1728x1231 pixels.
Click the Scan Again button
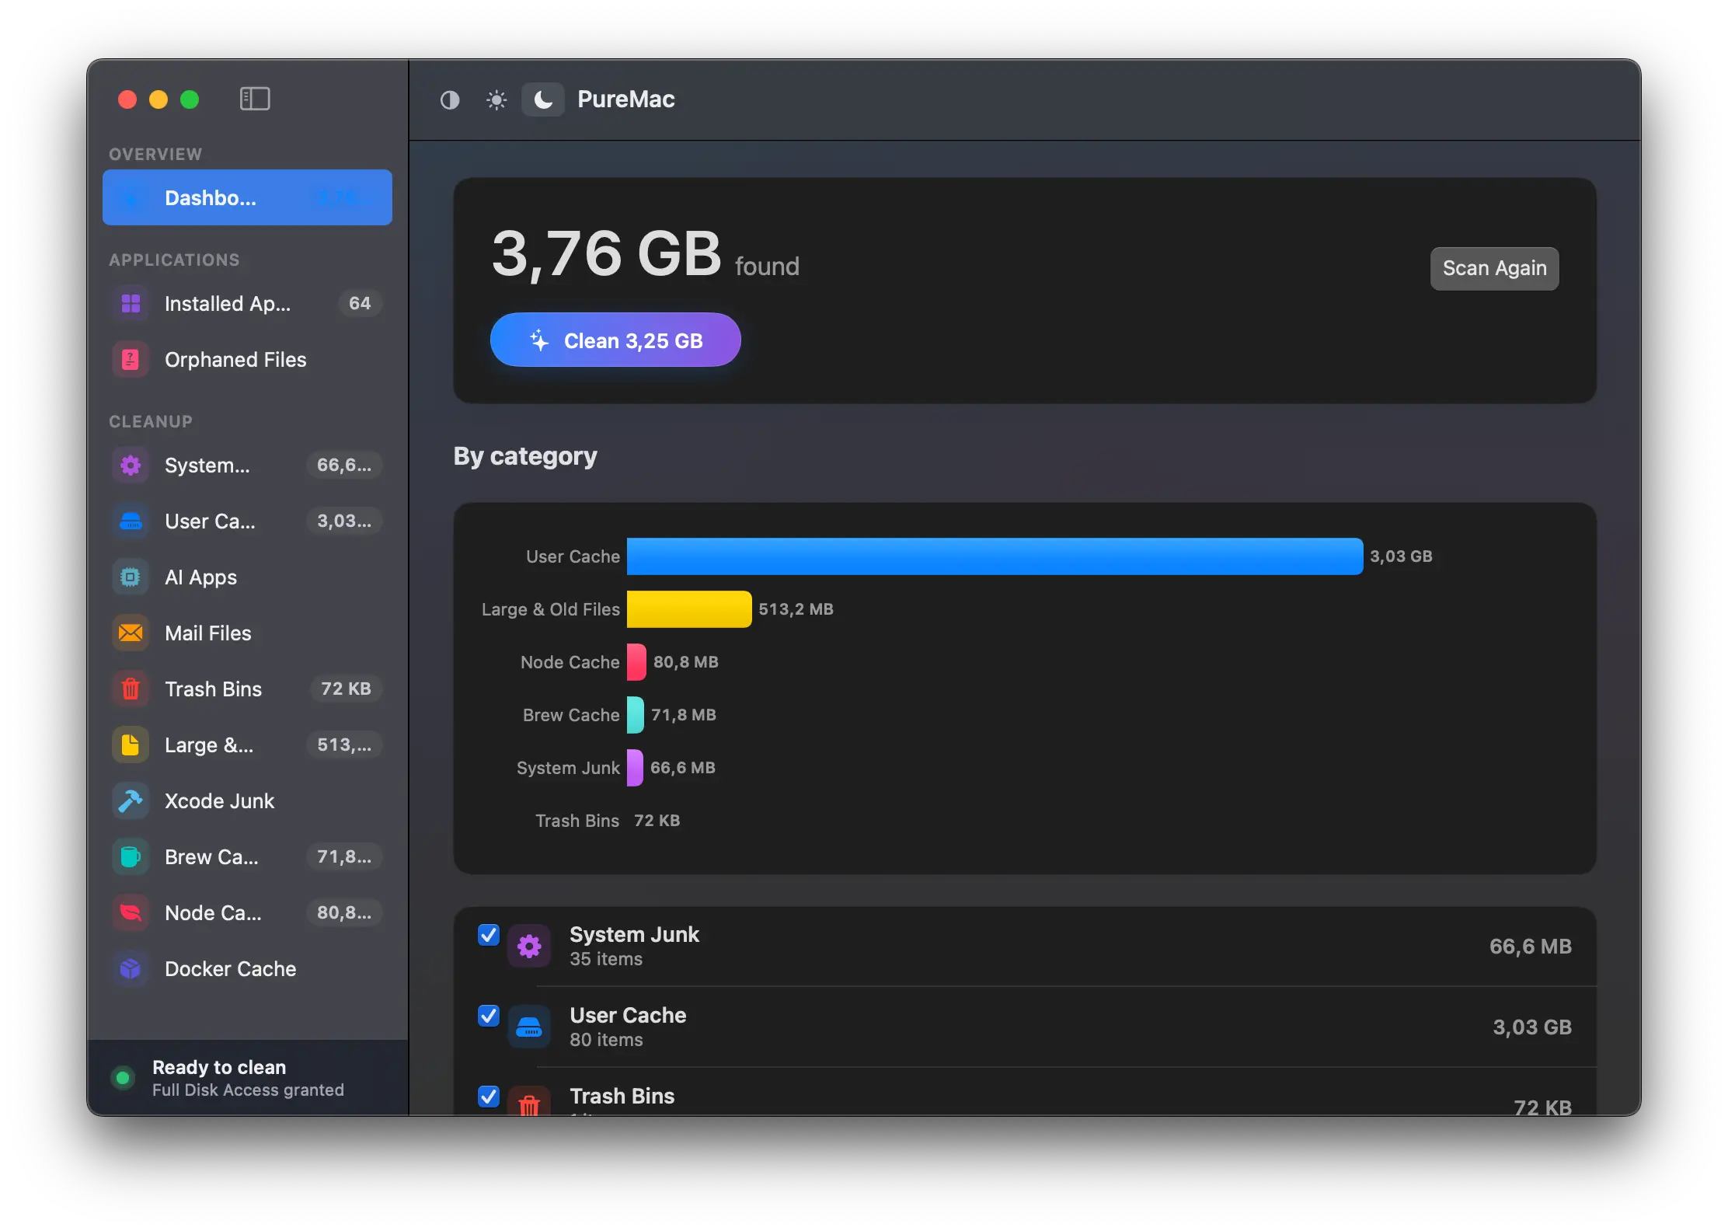(1494, 268)
